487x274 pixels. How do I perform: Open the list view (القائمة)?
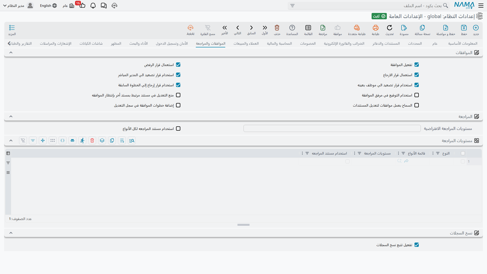pyautogui.click(x=308, y=28)
